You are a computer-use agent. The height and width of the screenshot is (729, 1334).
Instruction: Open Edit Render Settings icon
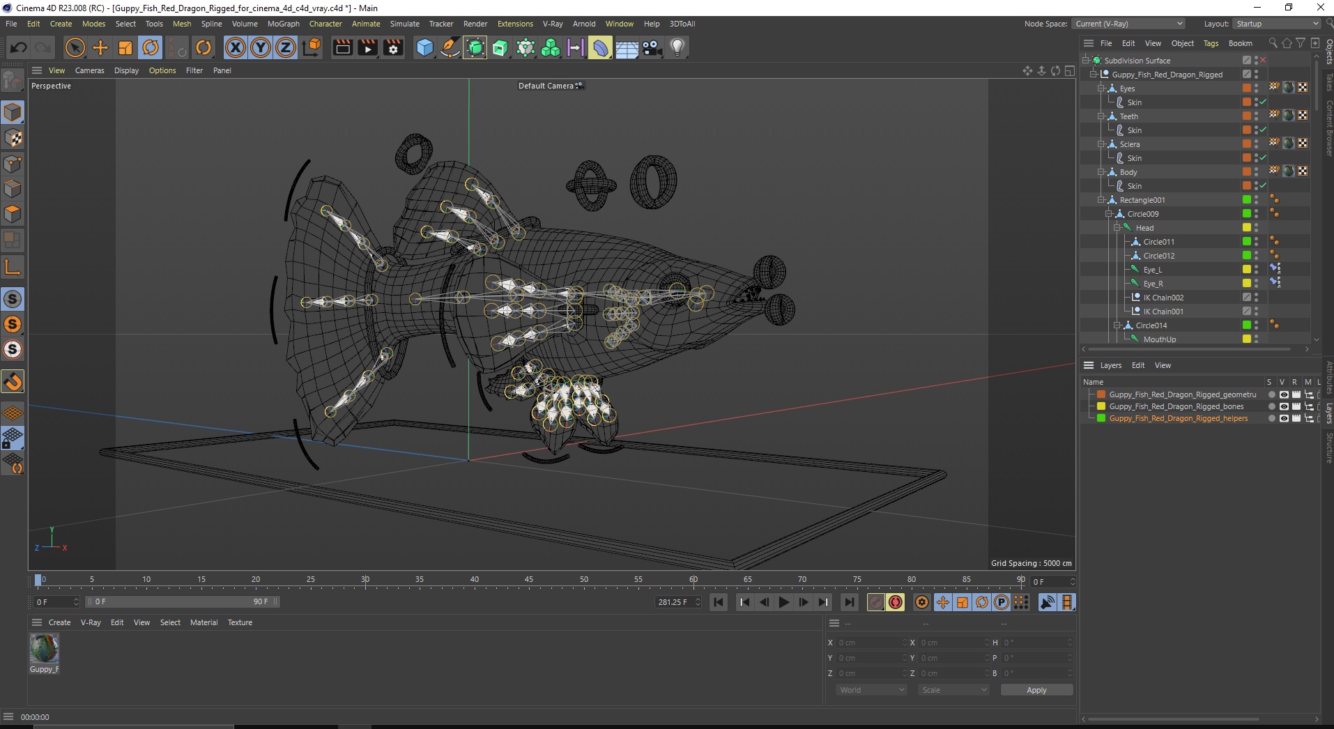point(393,47)
